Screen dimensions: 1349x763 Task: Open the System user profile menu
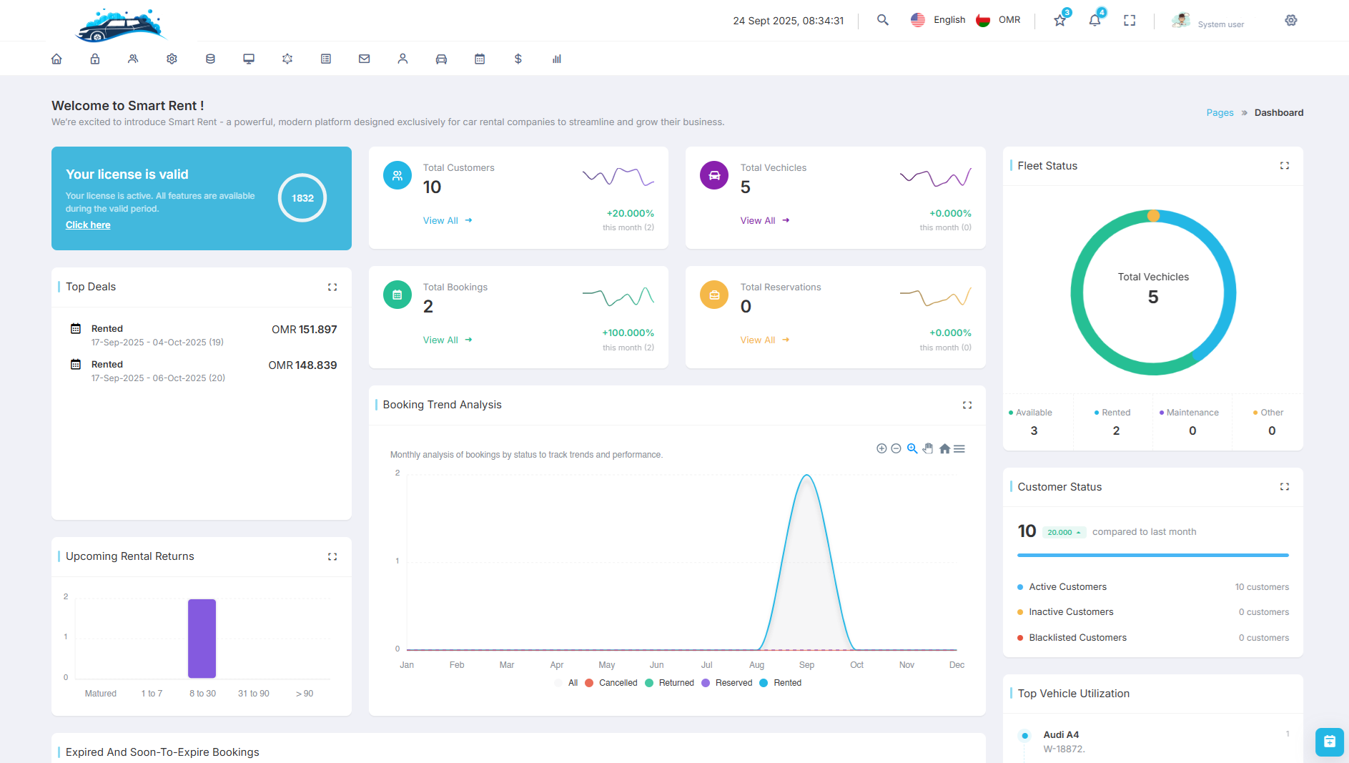coord(1208,21)
